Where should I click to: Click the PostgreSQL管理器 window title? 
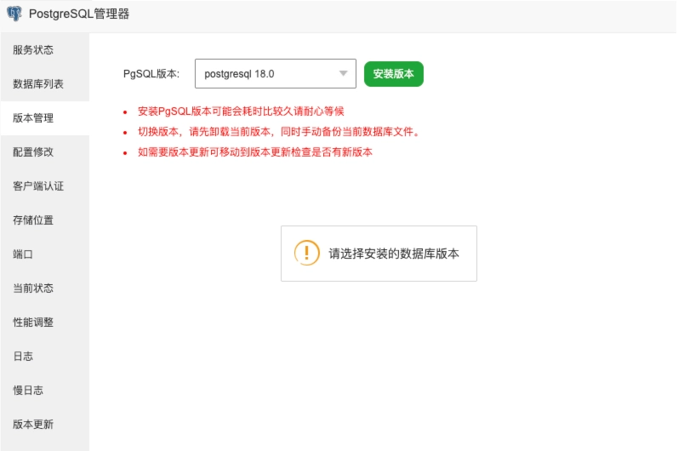click(79, 14)
